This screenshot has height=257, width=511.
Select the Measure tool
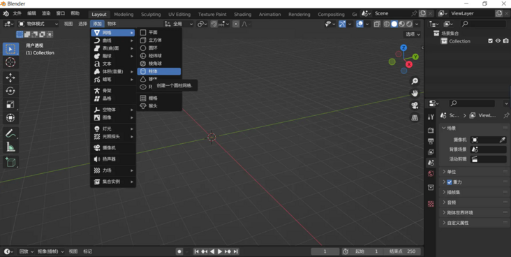[x=10, y=147]
